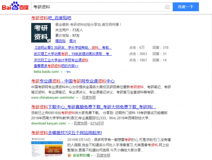
Task: Click the 安安新的糖 author avatar
Action: tap(69, 155)
